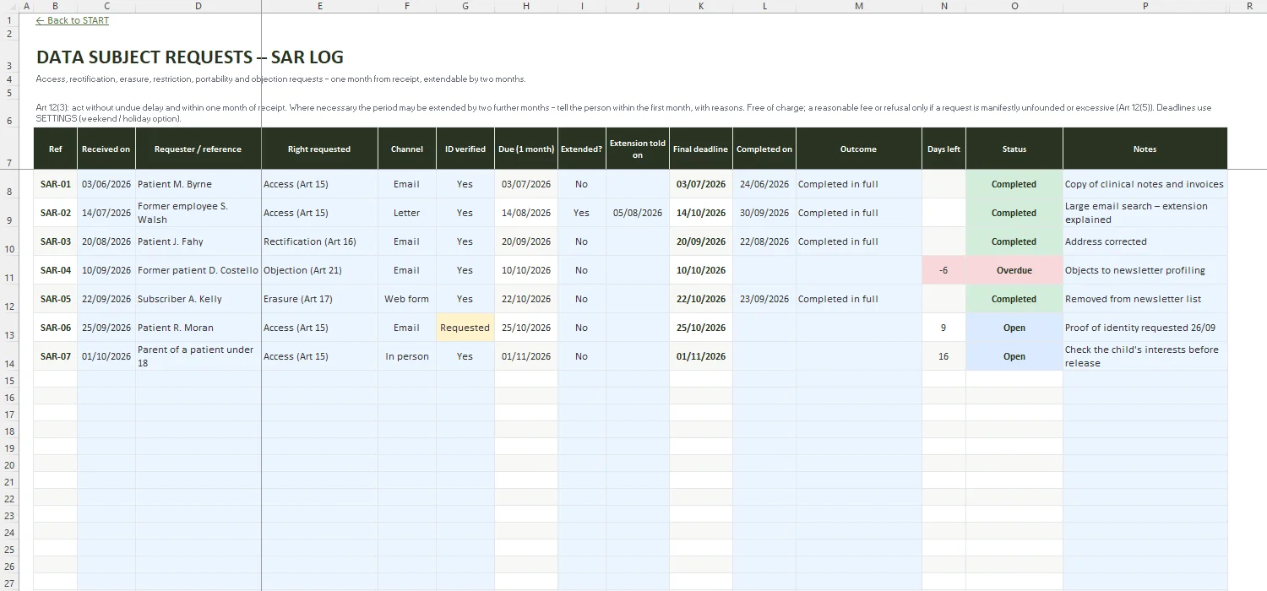
Task: Open the Back to START link
Action: (x=73, y=20)
